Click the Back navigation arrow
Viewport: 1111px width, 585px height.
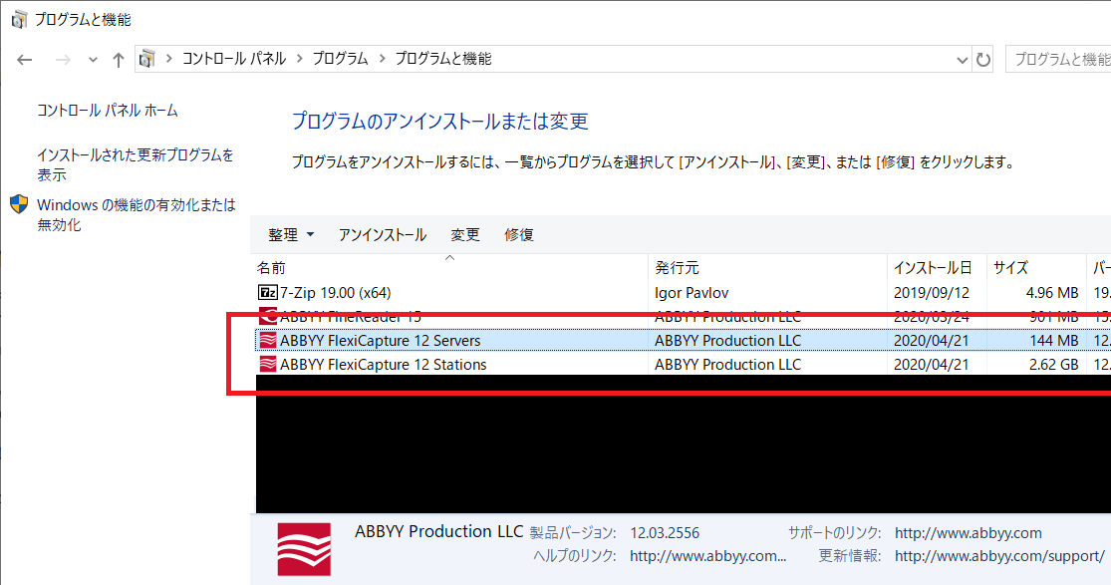tap(25, 60)
